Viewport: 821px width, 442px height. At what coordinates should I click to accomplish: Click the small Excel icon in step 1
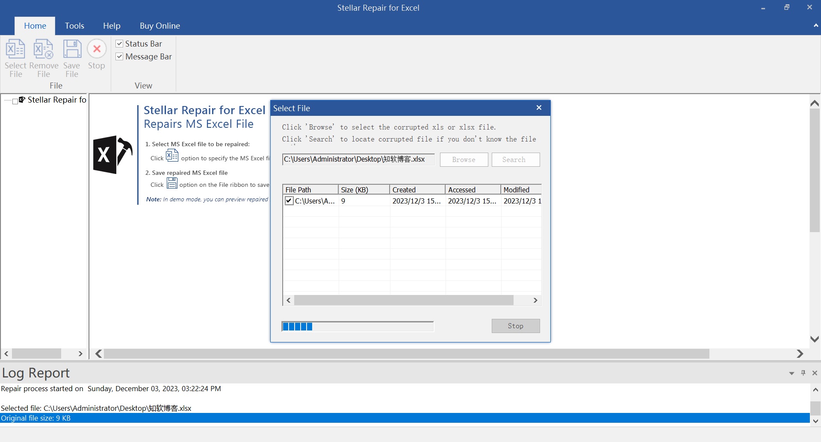[x=172, y=156]
